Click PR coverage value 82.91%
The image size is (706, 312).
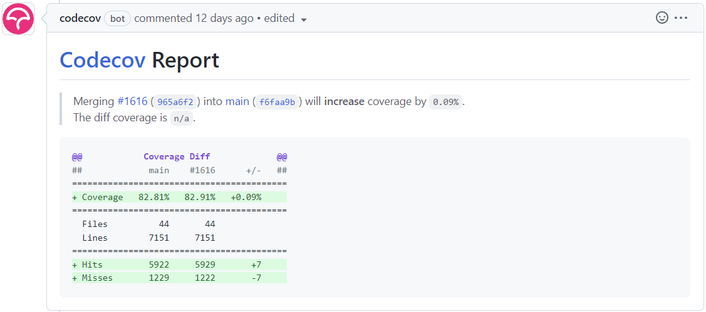point(200,197)
